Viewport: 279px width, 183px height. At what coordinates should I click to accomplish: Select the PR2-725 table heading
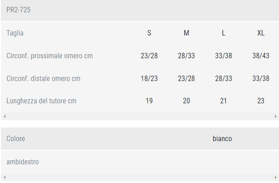pyautogui.click(x=19, y=10)
